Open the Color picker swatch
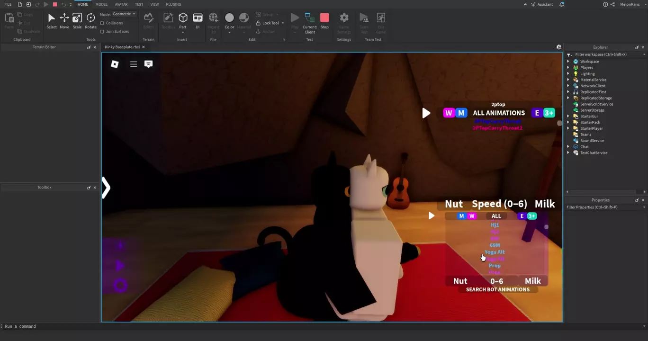 point(229,18)
